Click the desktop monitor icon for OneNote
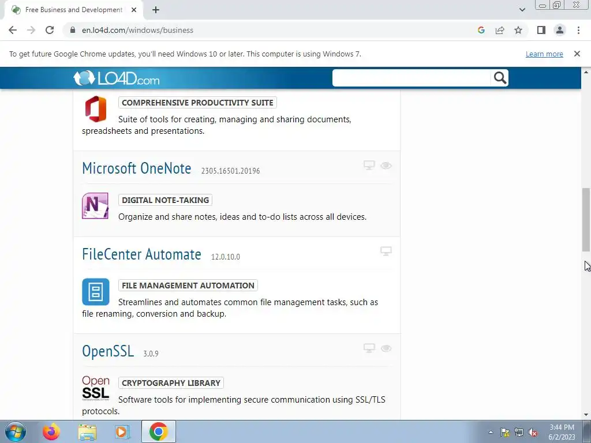 (369, 166)
